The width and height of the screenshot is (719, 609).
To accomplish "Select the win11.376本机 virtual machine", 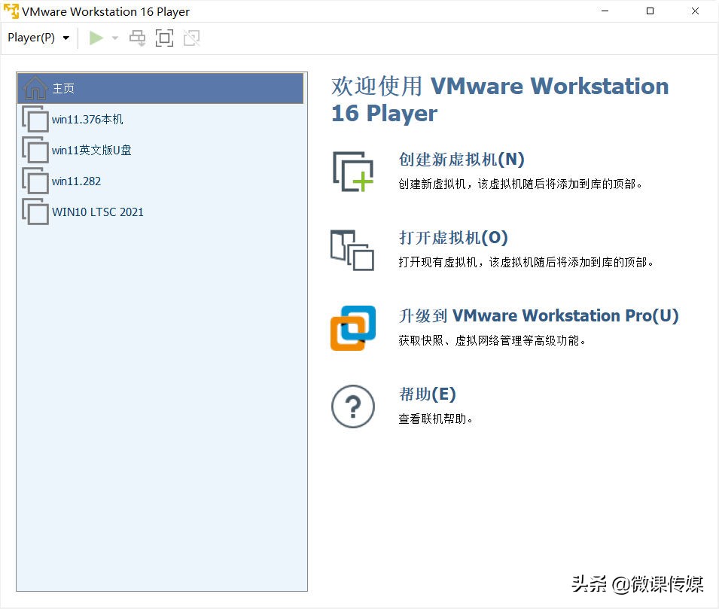I will (160, 120).
